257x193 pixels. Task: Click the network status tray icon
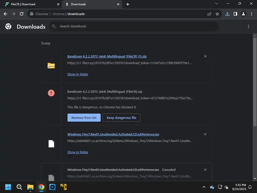[x=220, y=187]
